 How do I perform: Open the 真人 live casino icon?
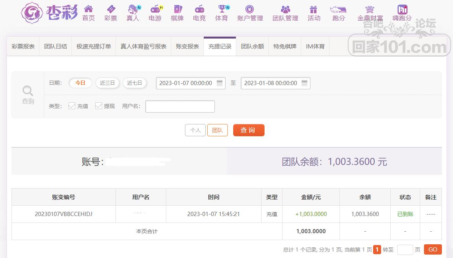click(x=133, y=9)
